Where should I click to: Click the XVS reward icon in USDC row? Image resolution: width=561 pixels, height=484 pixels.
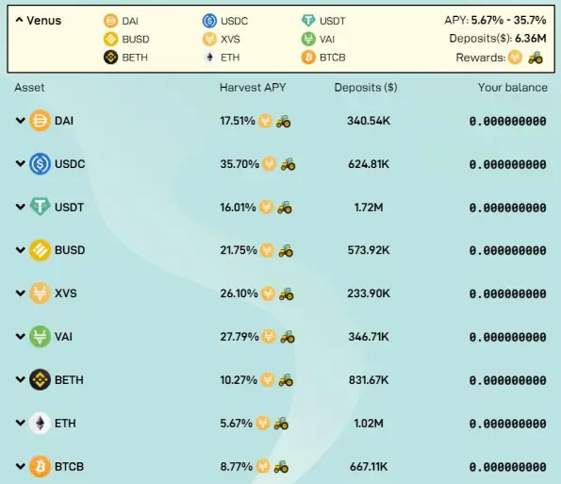(x=270, y=164)
